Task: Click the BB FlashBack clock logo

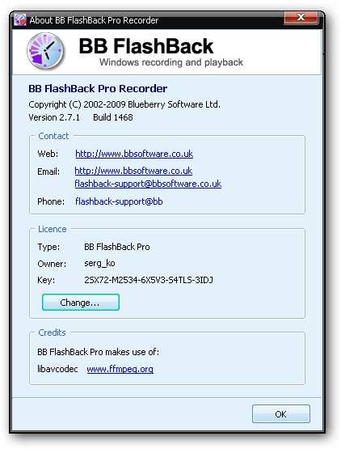Action: (45, 51)
